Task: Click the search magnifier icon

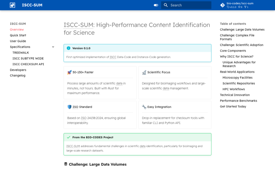Action: [166, 5]
